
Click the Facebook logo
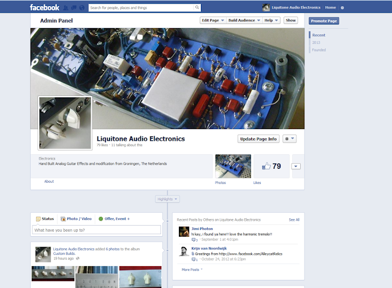[x=45, y=7]
